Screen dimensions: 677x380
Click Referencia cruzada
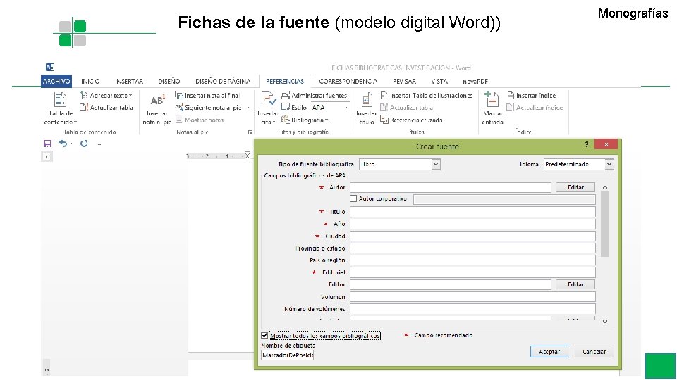click(411, 120)
